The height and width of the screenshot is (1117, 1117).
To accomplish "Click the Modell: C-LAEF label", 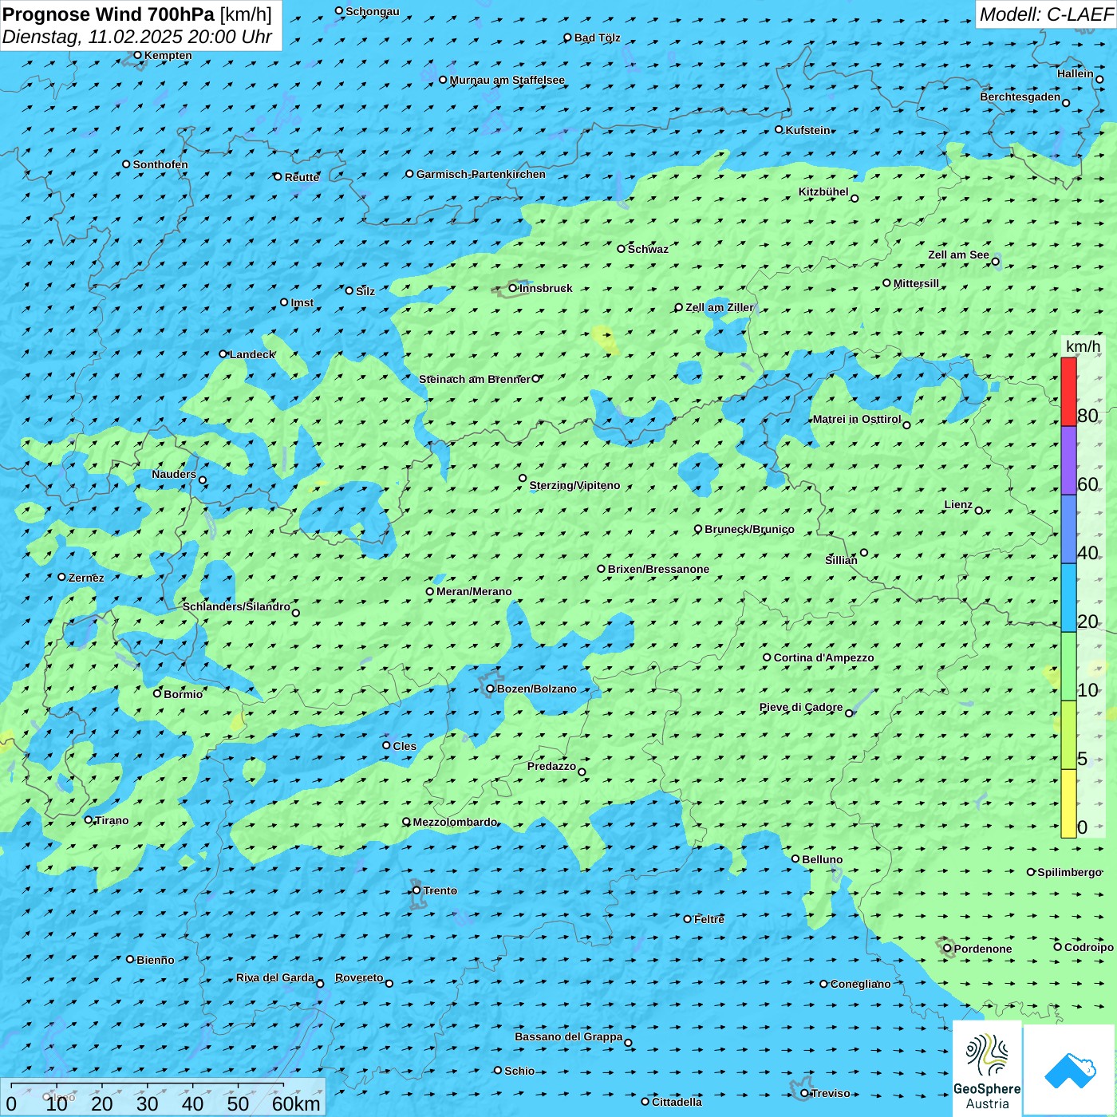I will [1045, 14].
